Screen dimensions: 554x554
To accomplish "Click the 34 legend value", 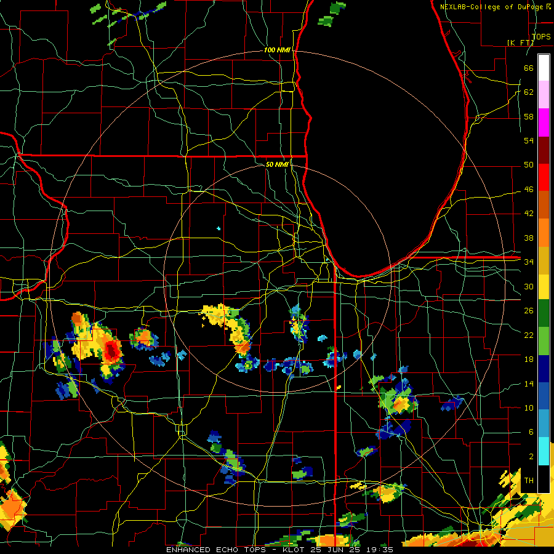I will (529, 262).
